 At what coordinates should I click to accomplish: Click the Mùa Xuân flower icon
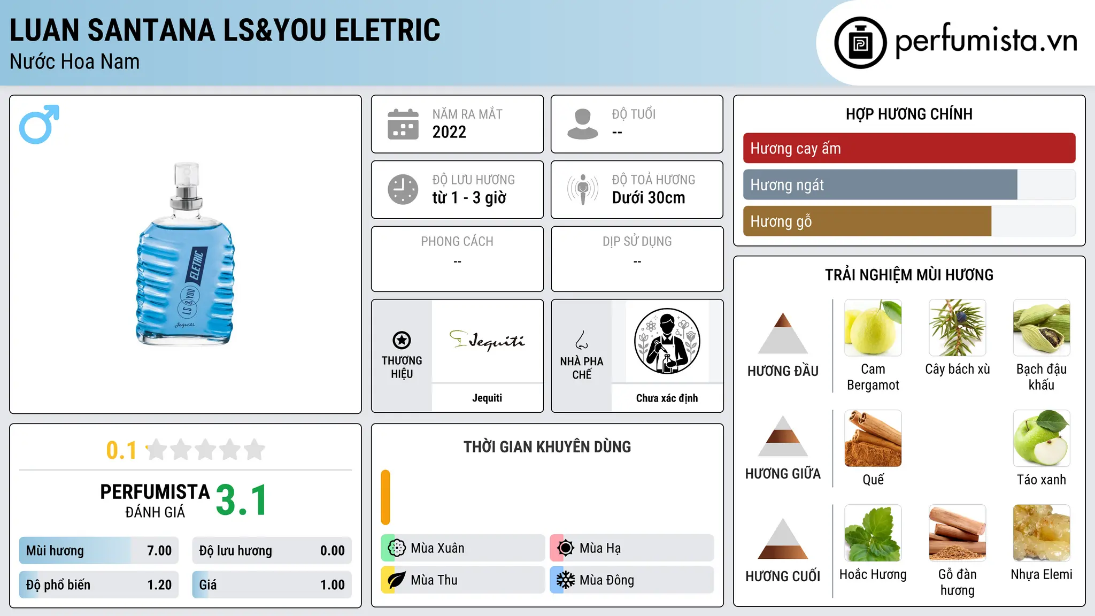click(397, 548)
